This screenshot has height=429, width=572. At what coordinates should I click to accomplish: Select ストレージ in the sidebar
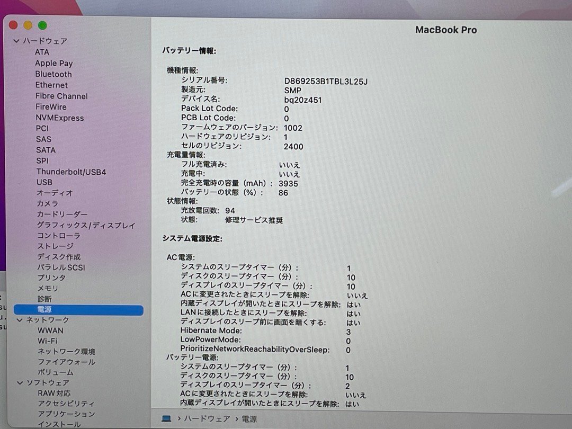(x=55, y=246)
